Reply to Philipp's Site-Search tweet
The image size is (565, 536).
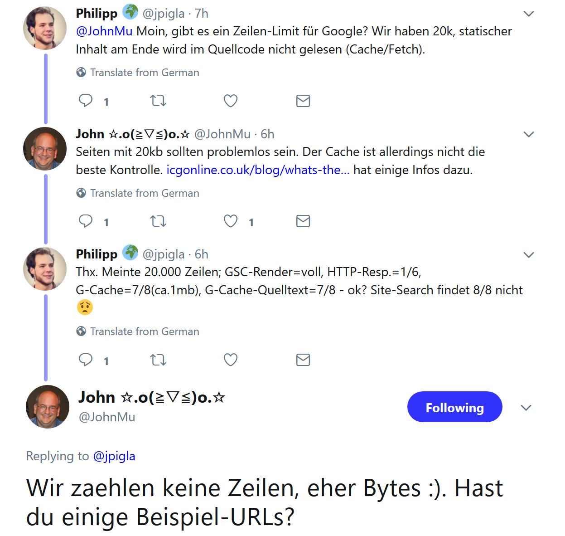point(86,360)
